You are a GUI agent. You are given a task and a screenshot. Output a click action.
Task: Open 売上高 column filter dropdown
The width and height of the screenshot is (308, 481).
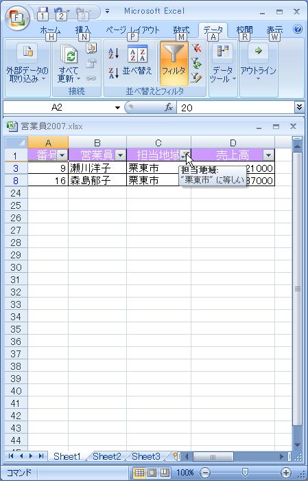click(x=268, y=155)
